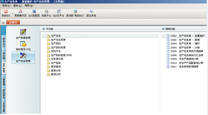The width and height of the screenshot is (208, 115).
Task: Select the 生产检验 folder
Action: click(54, 63)
